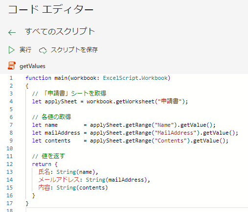The width and height of the screenshot is (248, 212).
Task: Click the cloud save icon
Action: [x=43, y=50]
